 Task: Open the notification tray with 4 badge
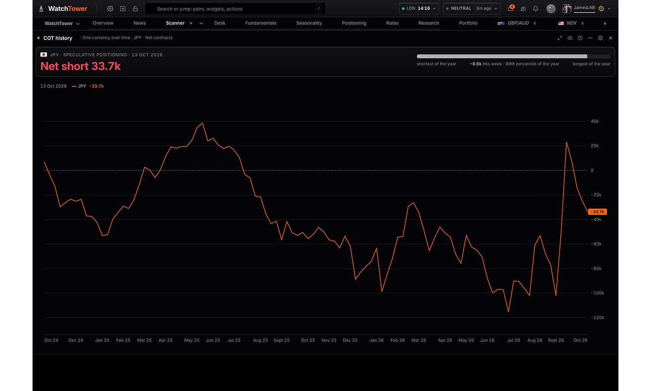coord(511,8)
